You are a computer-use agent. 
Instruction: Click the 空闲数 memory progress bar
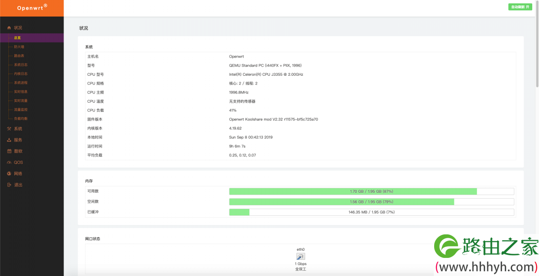pos(372,202)
